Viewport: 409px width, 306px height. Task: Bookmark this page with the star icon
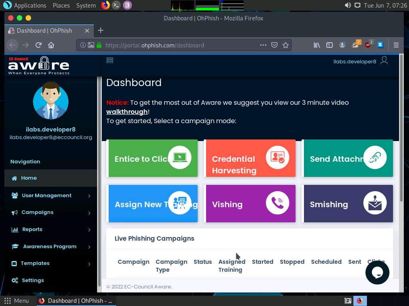coord(286,45)
